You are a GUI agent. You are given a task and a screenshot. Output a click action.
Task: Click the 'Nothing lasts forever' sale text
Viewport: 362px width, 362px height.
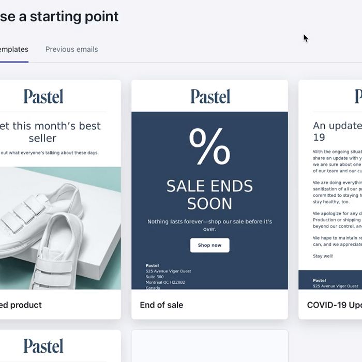tap(209, 225)
